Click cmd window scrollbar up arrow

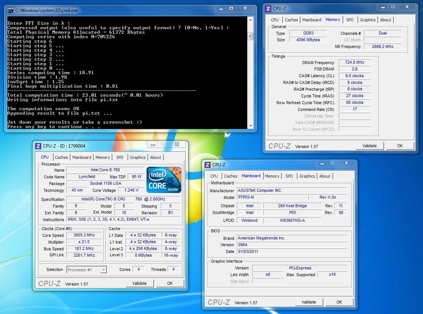(251, 20)
